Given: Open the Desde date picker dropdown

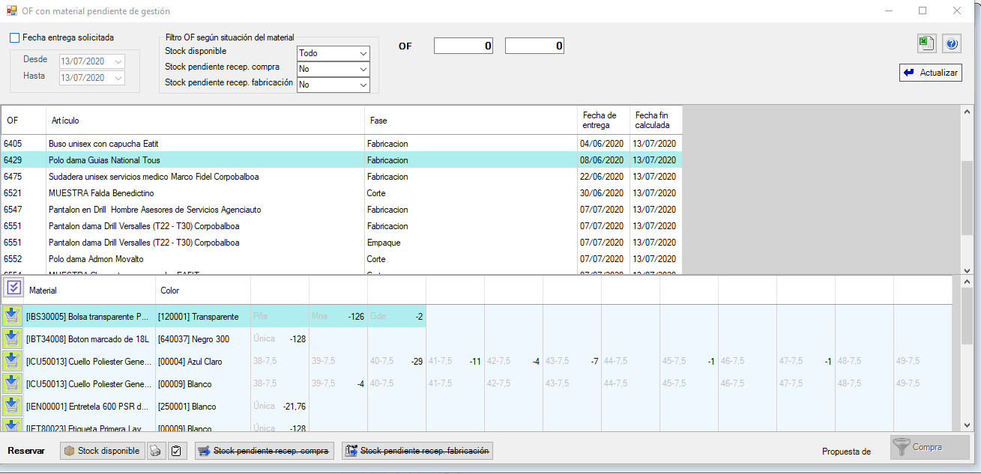Looking at the screenshot, I should click(x=118, y=61).
